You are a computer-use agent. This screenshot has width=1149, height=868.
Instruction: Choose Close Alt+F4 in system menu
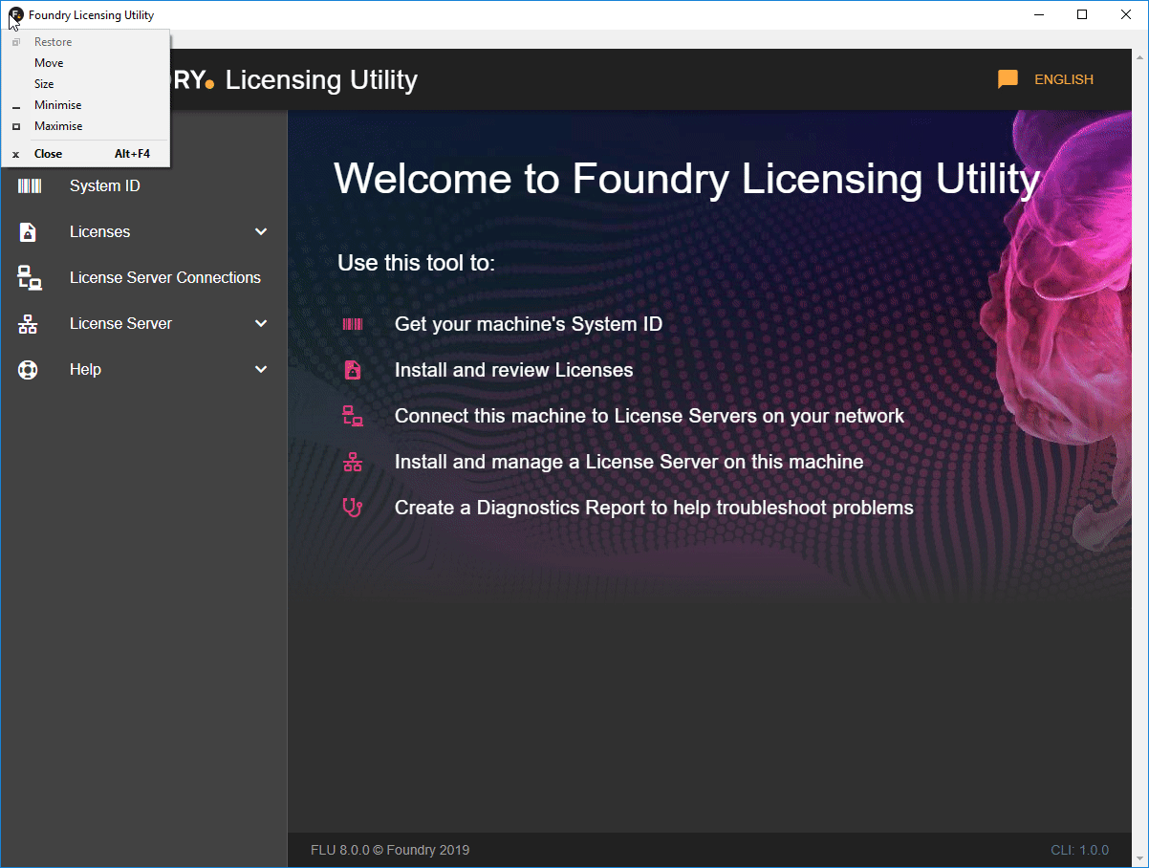click(x=86, y=154)
